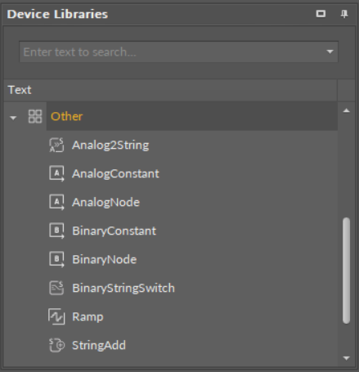This screenshot has height=372, width=359.
Task: Click the BinaryStringSwitch icon
Action: point(56,288)
